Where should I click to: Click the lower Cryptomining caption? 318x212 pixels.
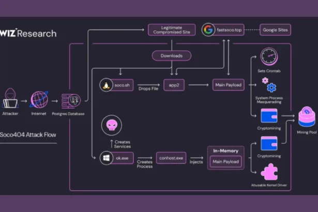point(269,156)
